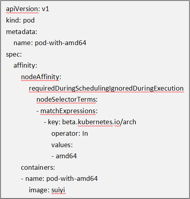Click the underlined word matchExpressions
This screenshot has height=199, width=190.
point(68,111)
